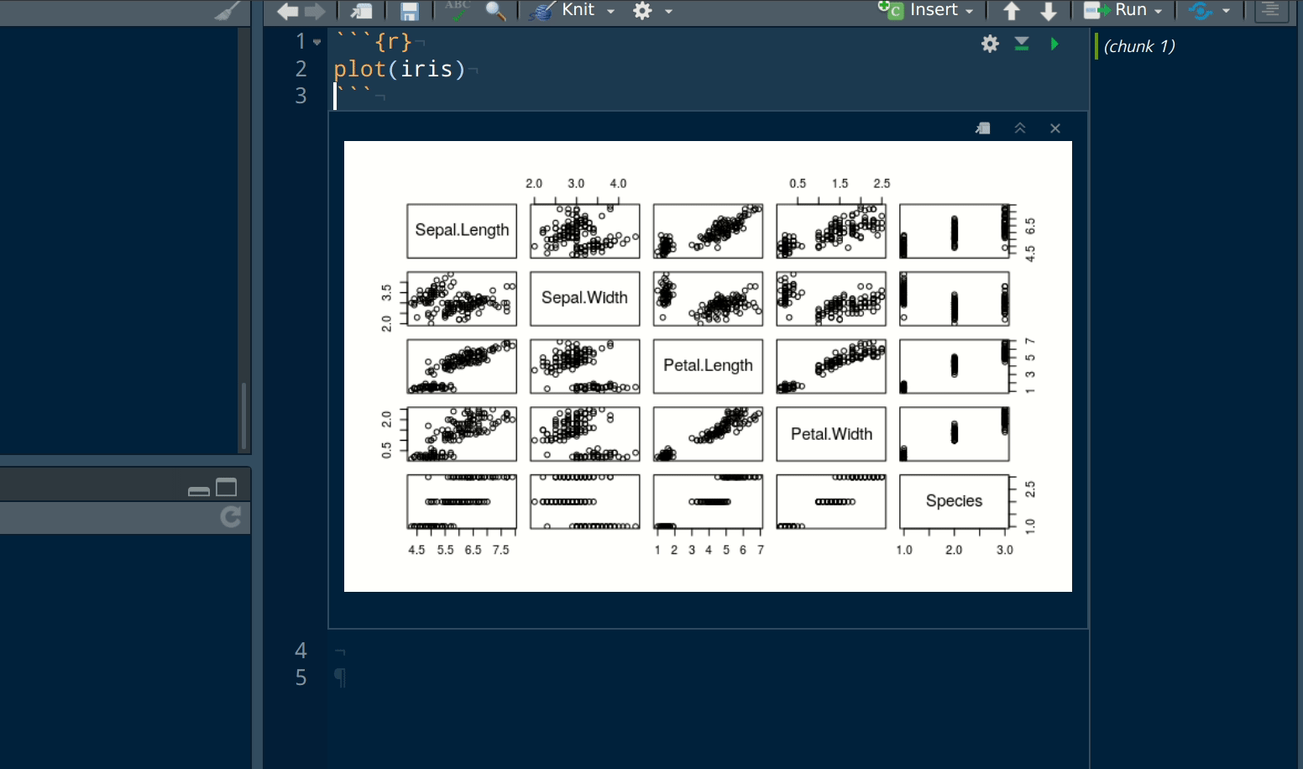The width and height of the screenshot is (1303, 769).
Task: Expand the Insert chunk menu
Action: click(x=970, y=11)
